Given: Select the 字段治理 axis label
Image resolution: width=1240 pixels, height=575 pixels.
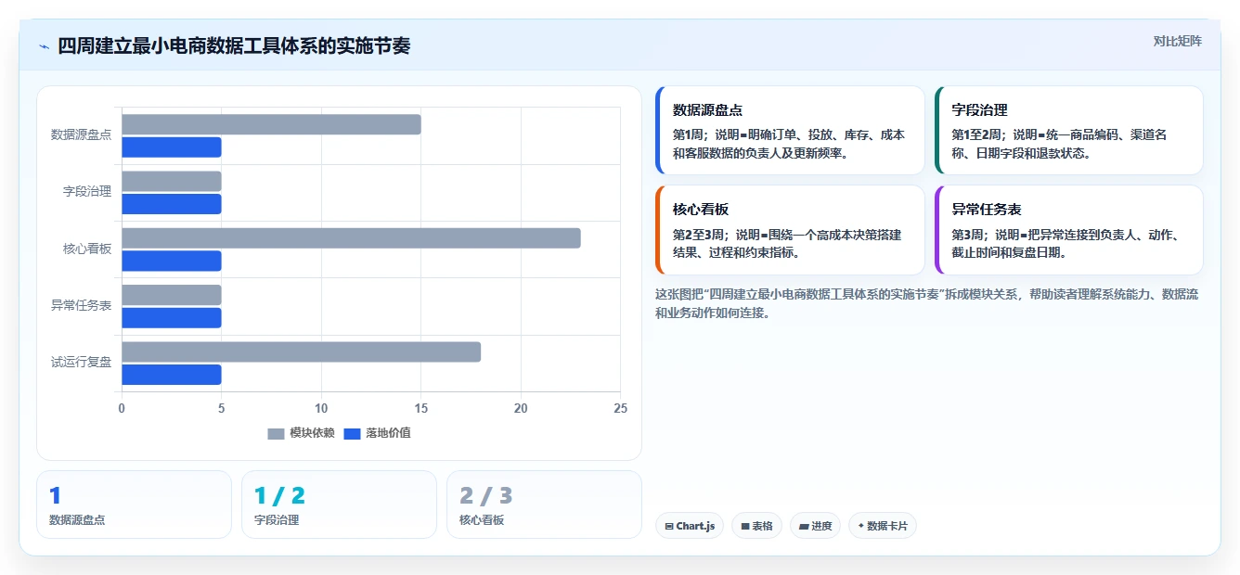Looking at the screenshot, I should point(87,191).
